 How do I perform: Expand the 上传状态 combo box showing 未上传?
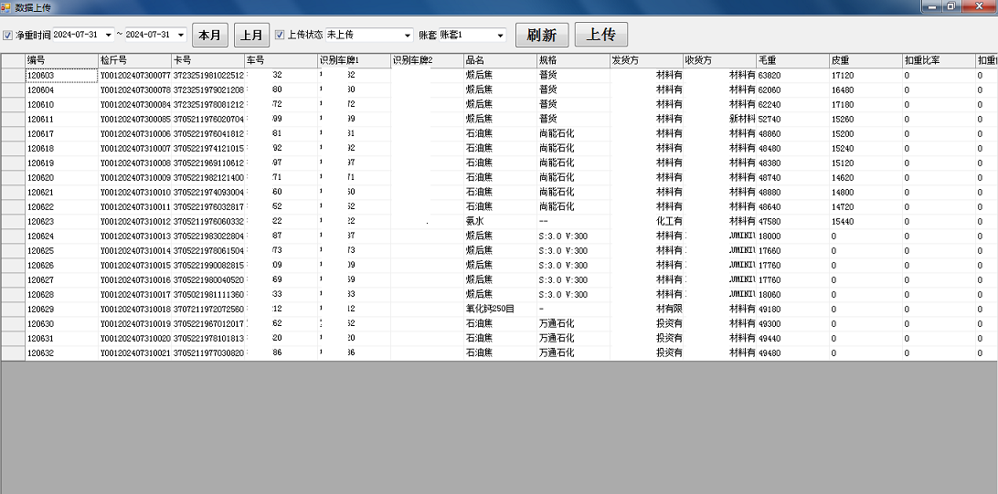coord(408,36)
